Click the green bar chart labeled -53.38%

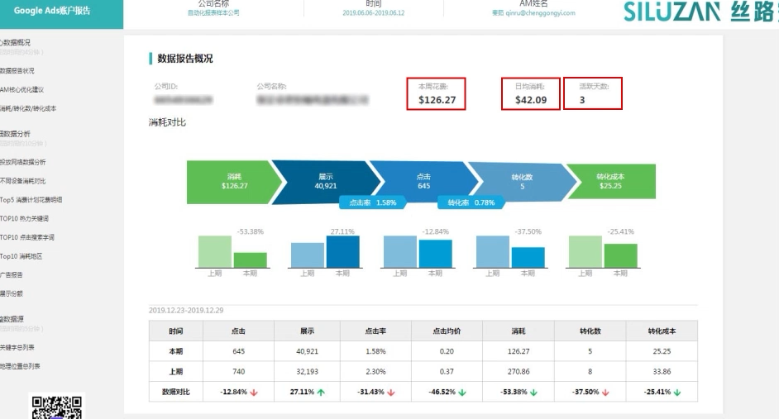(x=232, y=252)
